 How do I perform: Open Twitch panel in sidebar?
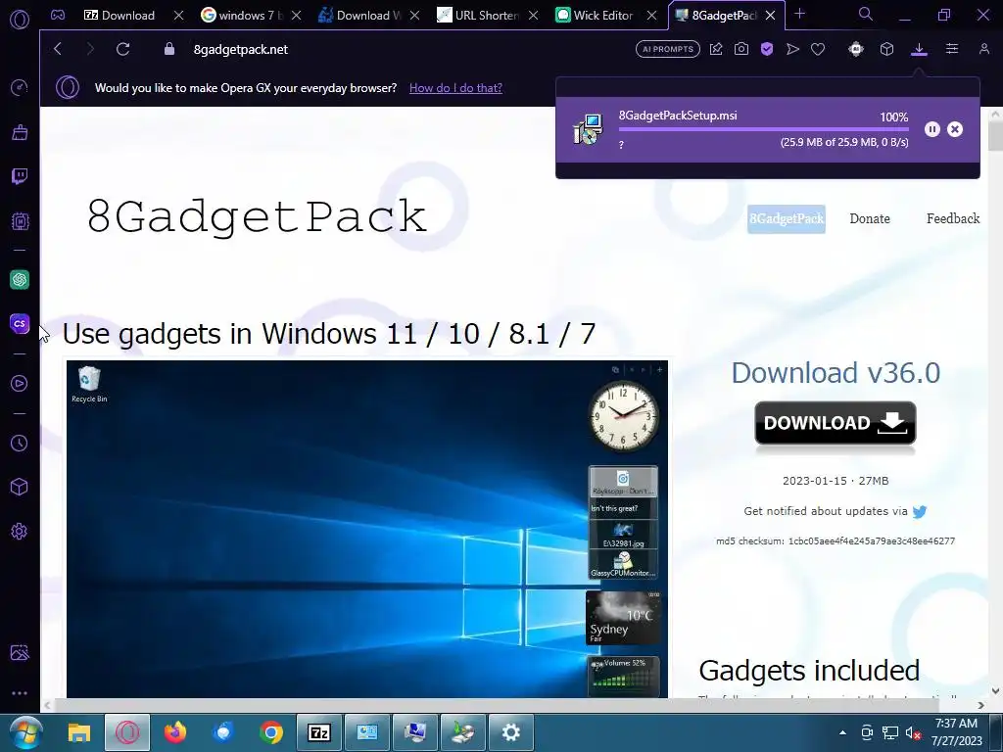pyautogui.click(x=20, y=176)
